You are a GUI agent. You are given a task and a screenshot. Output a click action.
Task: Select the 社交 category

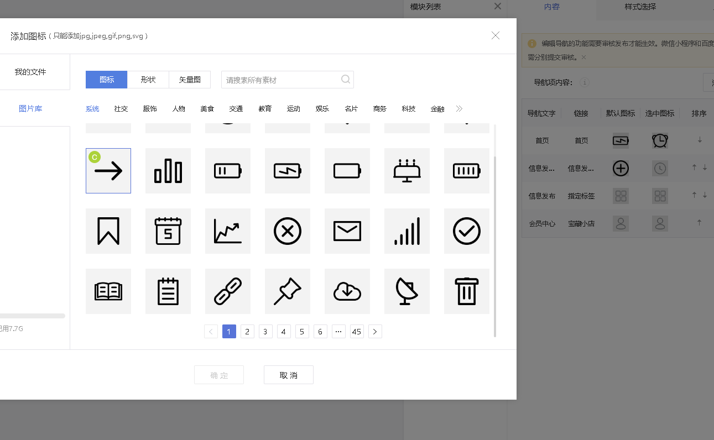point(121,109)
